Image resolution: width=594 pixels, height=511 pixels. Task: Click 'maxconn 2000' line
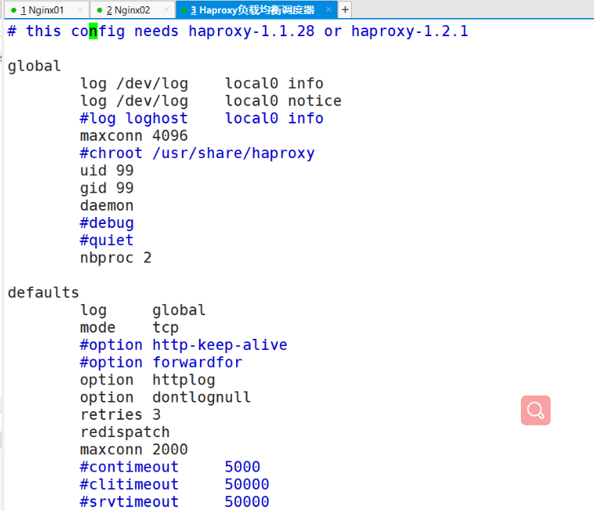click(x=134, y=450)
